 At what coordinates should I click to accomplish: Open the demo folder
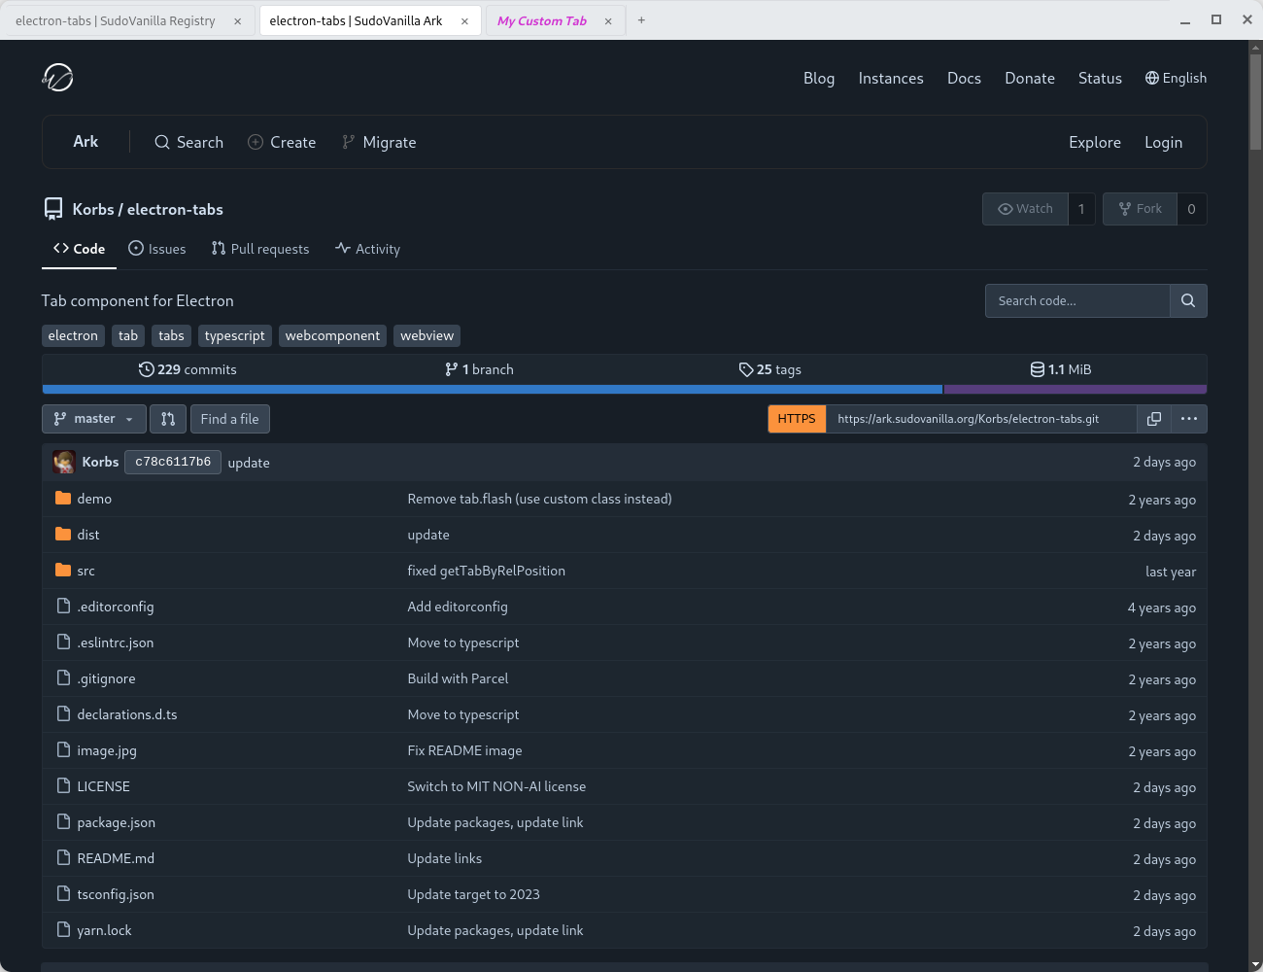pyautogui.click(x=94, y=499)
